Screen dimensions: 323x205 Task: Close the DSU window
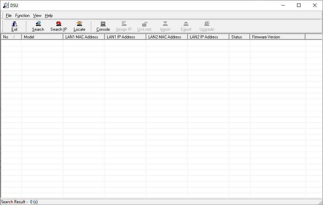click(315, 5)
